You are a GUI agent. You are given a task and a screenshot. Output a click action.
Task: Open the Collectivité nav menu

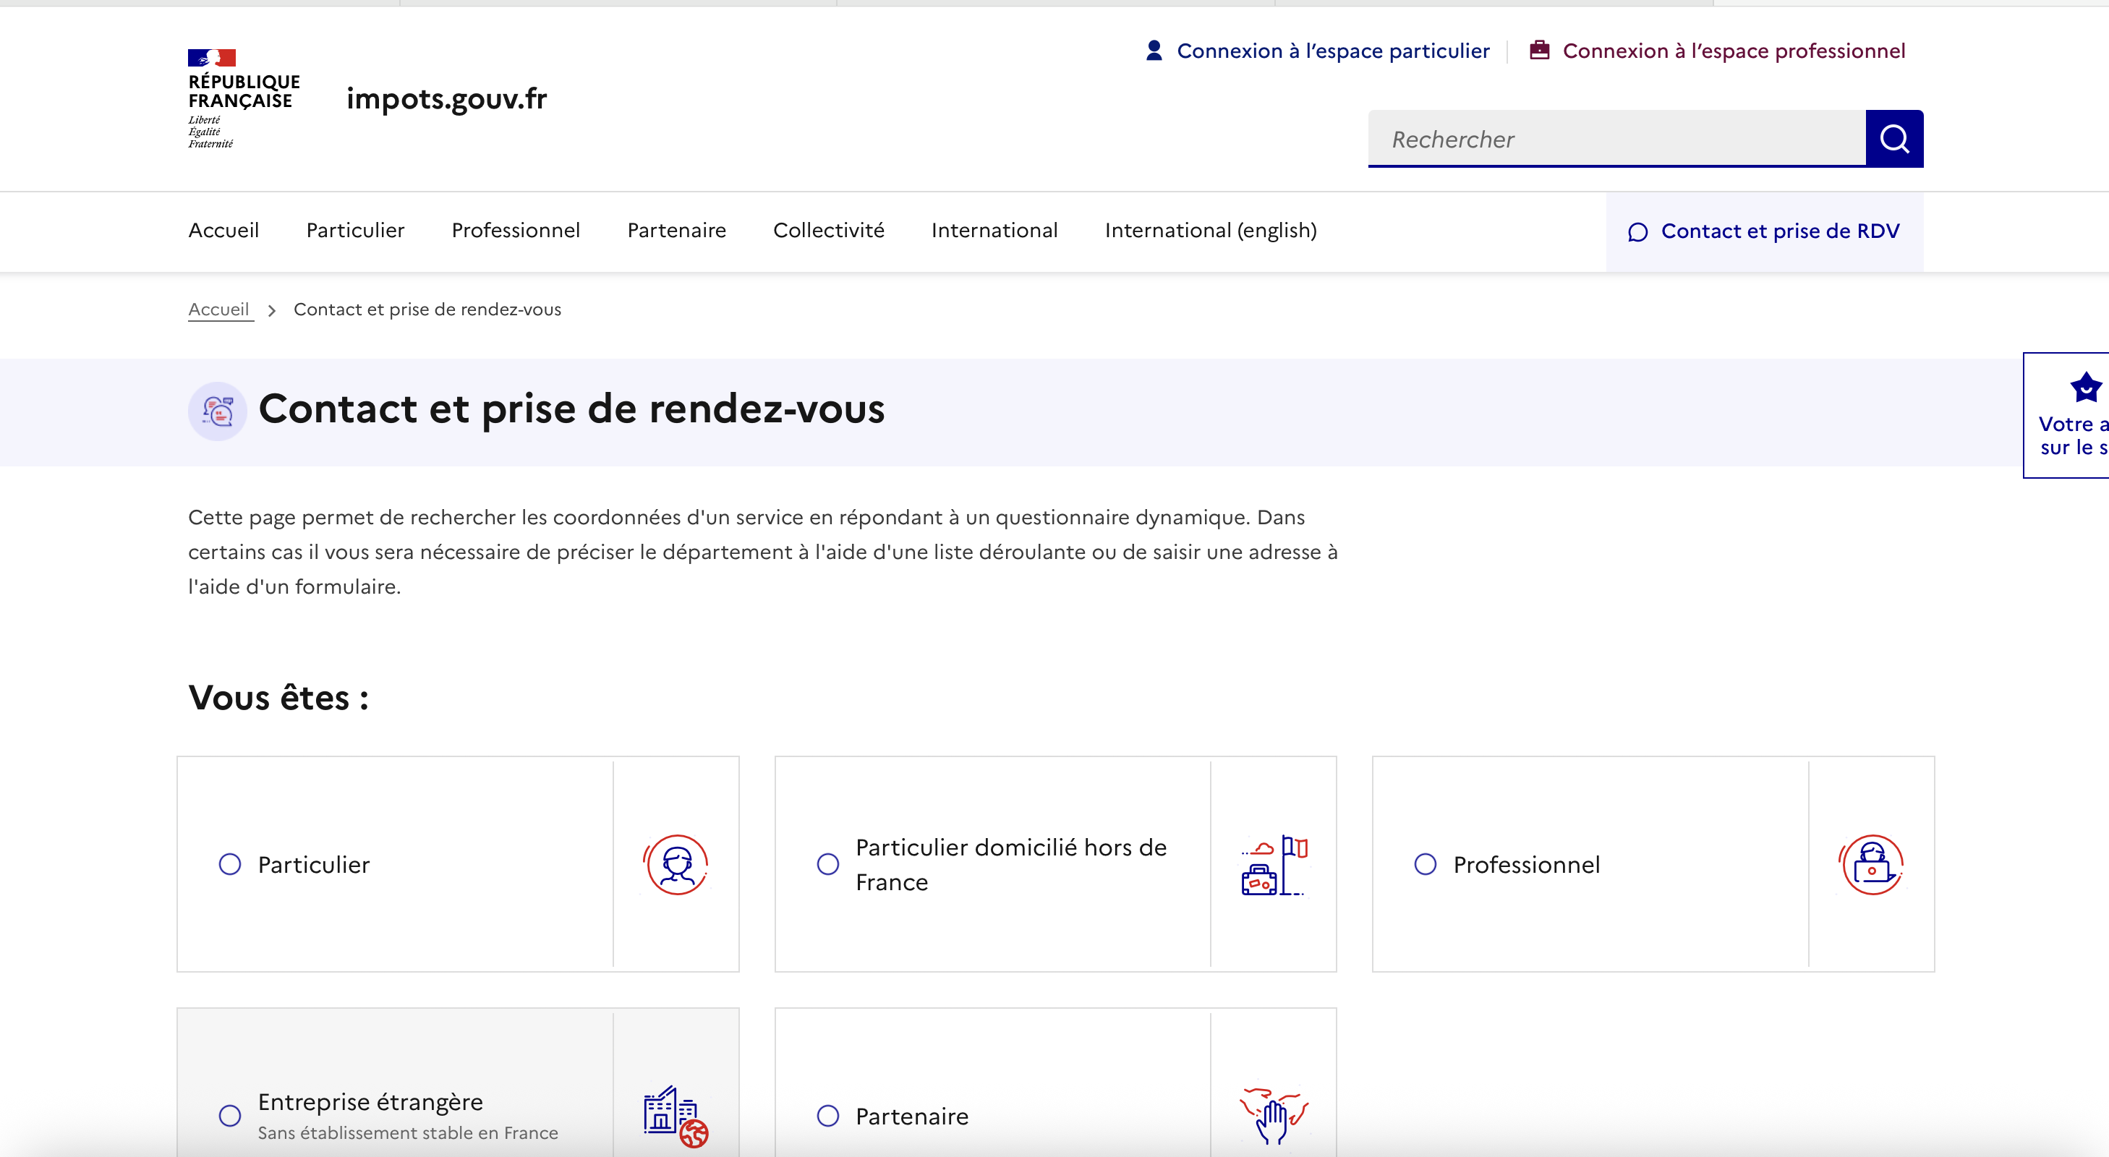click(829, 231)
